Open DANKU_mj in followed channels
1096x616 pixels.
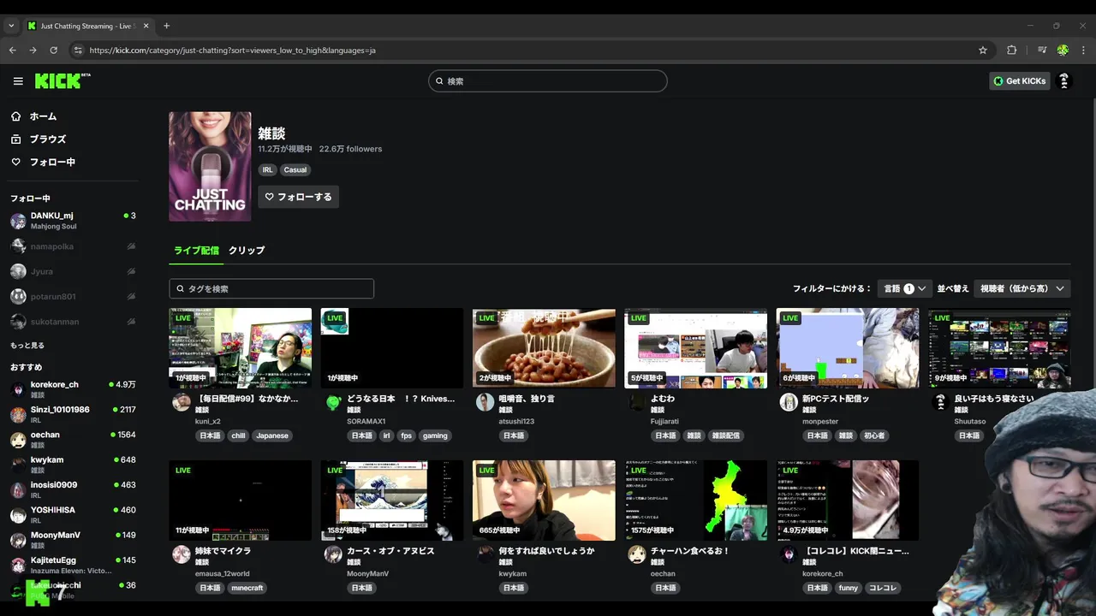(72, 221)
